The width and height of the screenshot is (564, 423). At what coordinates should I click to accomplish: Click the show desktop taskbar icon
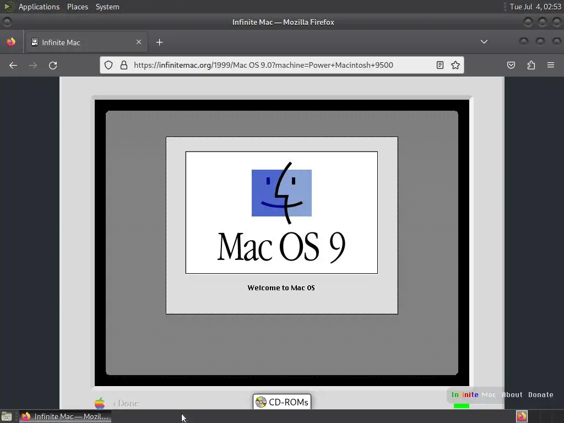point(7,416)
